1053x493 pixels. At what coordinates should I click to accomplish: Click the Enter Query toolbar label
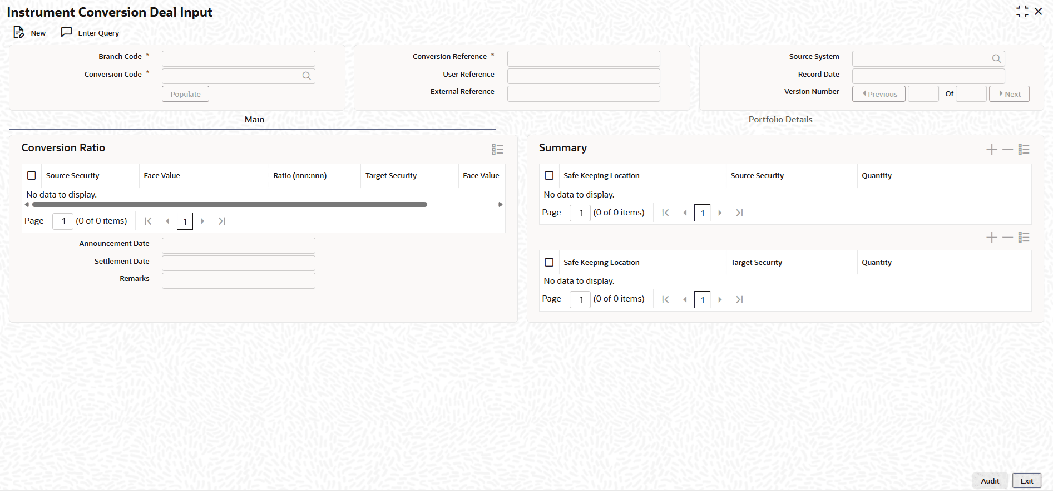point(98,33)
